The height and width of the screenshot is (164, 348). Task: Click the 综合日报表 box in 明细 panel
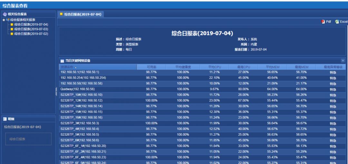[28, 139]
